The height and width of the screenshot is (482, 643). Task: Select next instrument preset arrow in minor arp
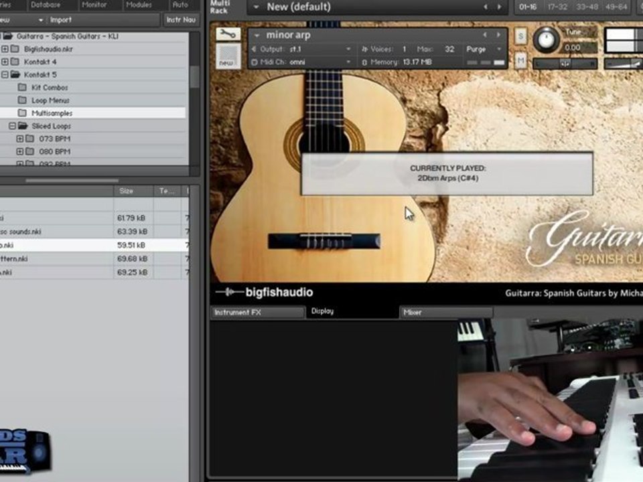click(x=498, y=35)
